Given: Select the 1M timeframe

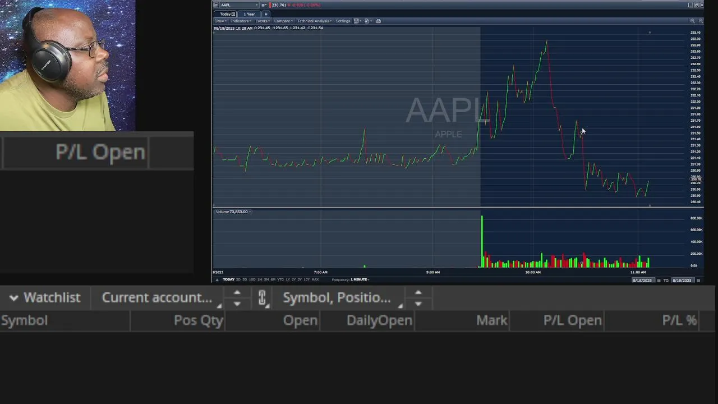Looking at the screenshot, I should point(260,279).
